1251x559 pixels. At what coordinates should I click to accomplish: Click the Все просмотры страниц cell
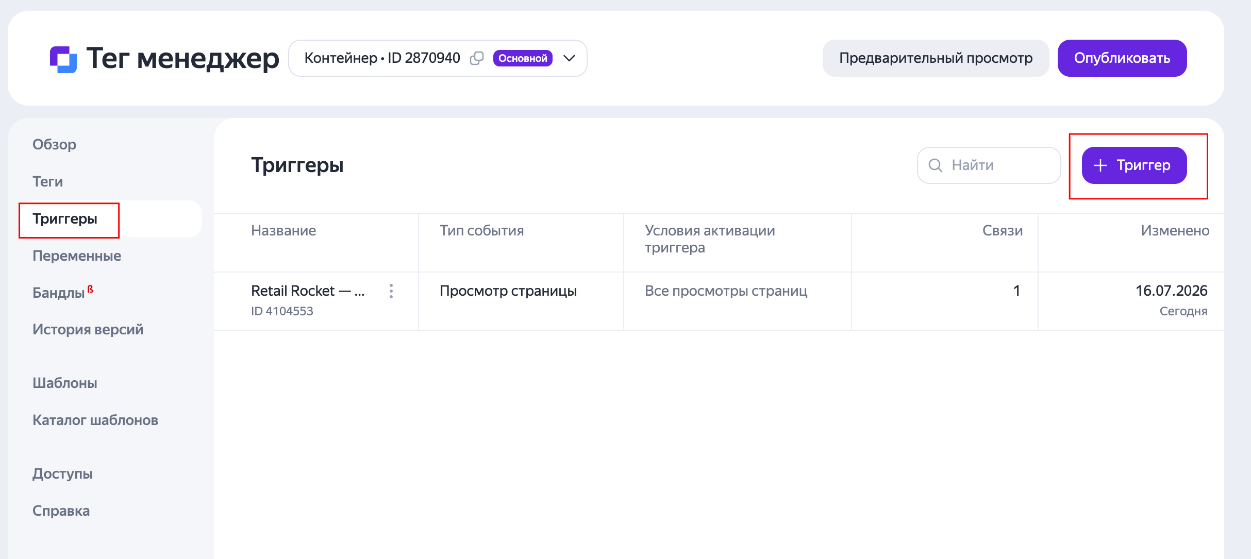pyautogui.click(x=726, y=291)
